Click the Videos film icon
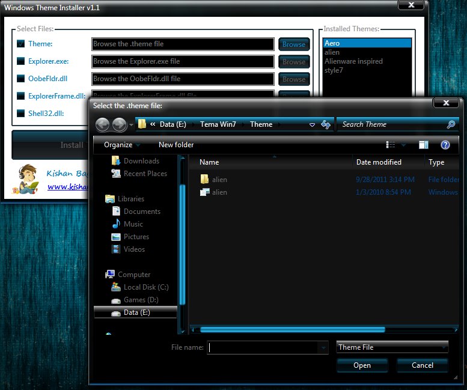The image size is (467, 390). pyautogui.click(x=115, y=249)
